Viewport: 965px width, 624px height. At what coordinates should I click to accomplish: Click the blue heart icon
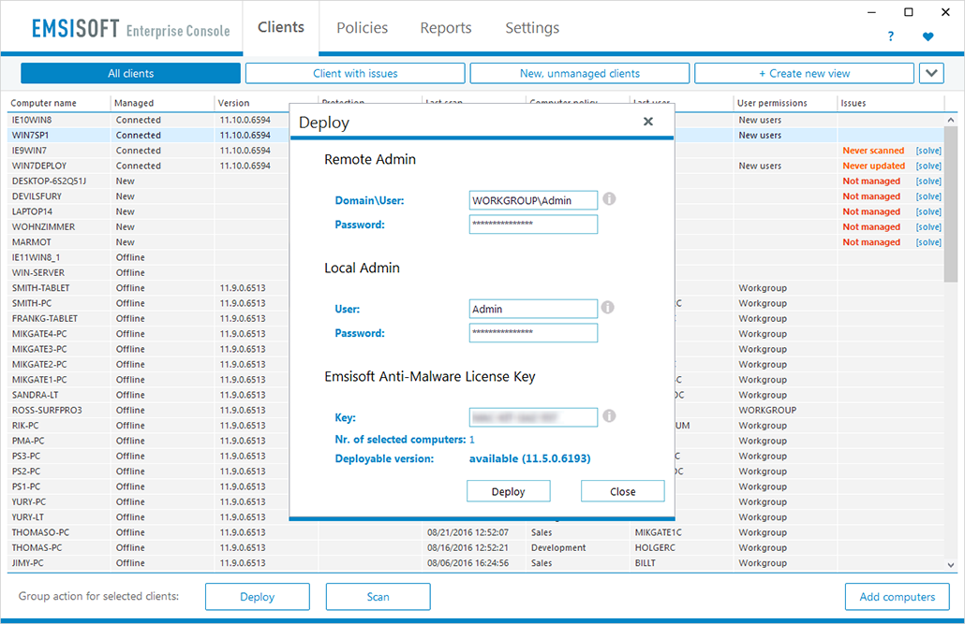pos(928,36)
